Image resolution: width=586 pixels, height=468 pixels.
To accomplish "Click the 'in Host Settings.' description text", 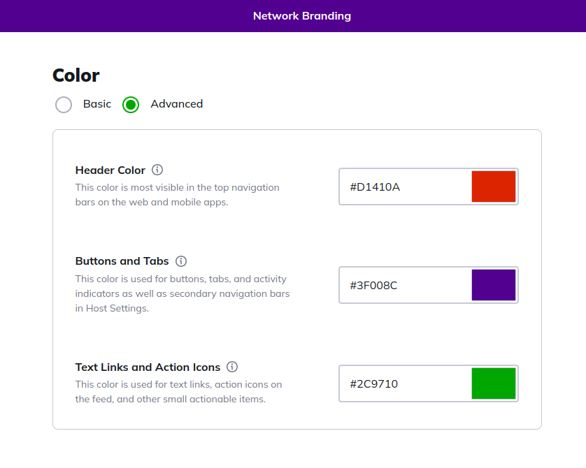I will (x=112, y=308).
